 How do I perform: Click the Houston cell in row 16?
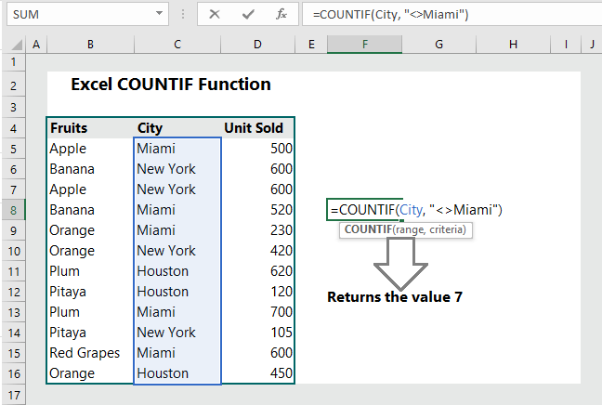(x=177, y=373)
